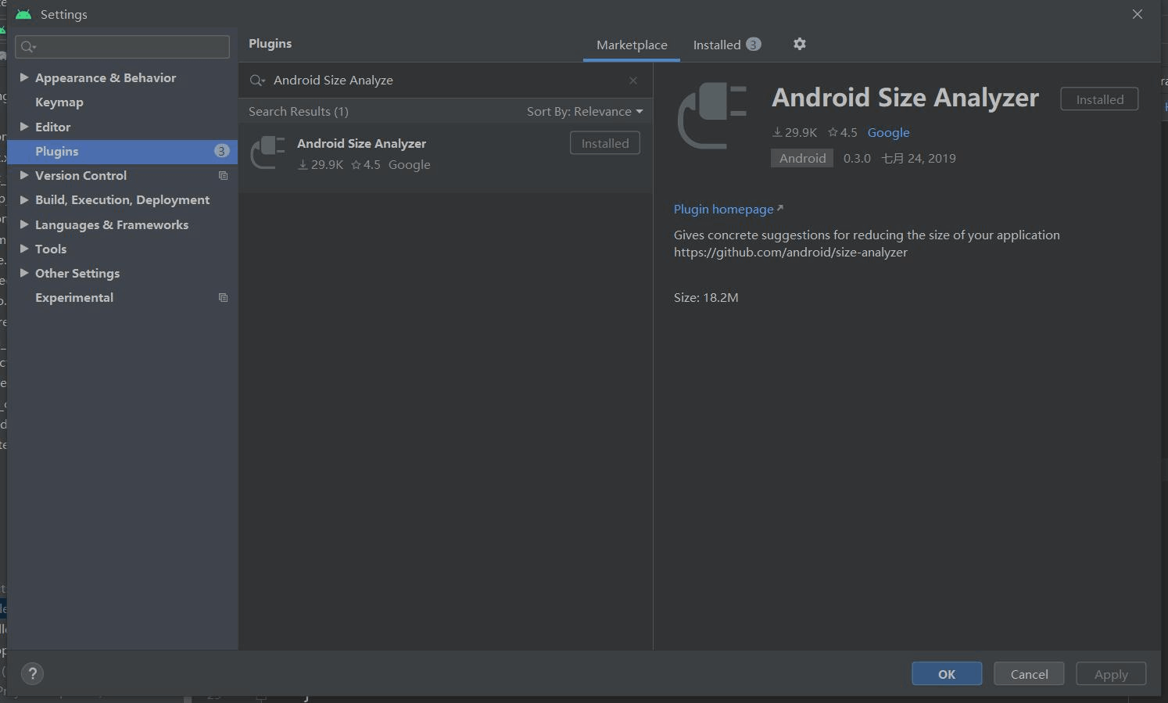Open the Google vendor link in details
This screenshot has width=1168, height=703.
coord(888,133)
